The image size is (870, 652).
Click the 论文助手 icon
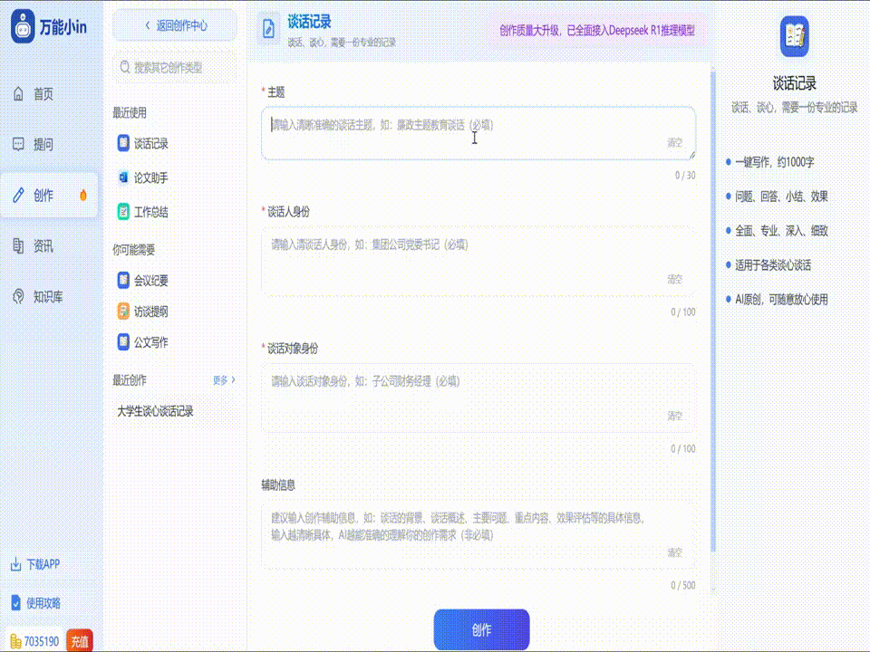pos(123,177)
